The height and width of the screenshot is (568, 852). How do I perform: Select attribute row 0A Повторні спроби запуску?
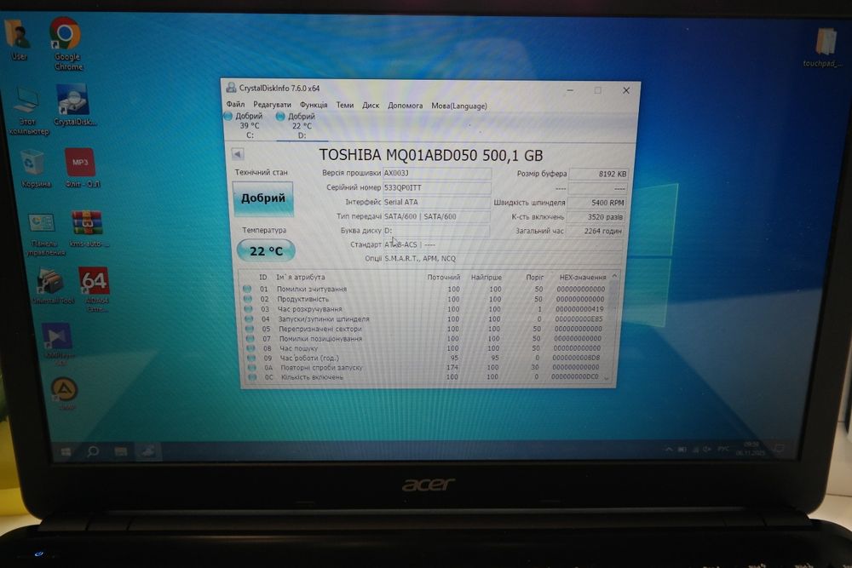tap(427, 367)
